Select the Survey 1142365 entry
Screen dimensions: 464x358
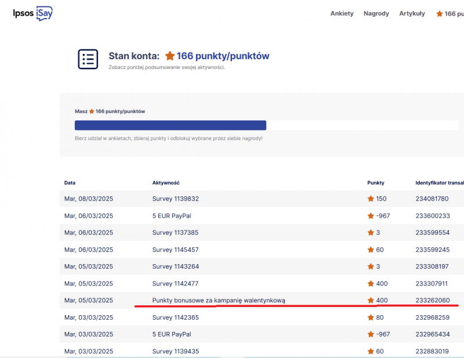[x=175, y=317]
